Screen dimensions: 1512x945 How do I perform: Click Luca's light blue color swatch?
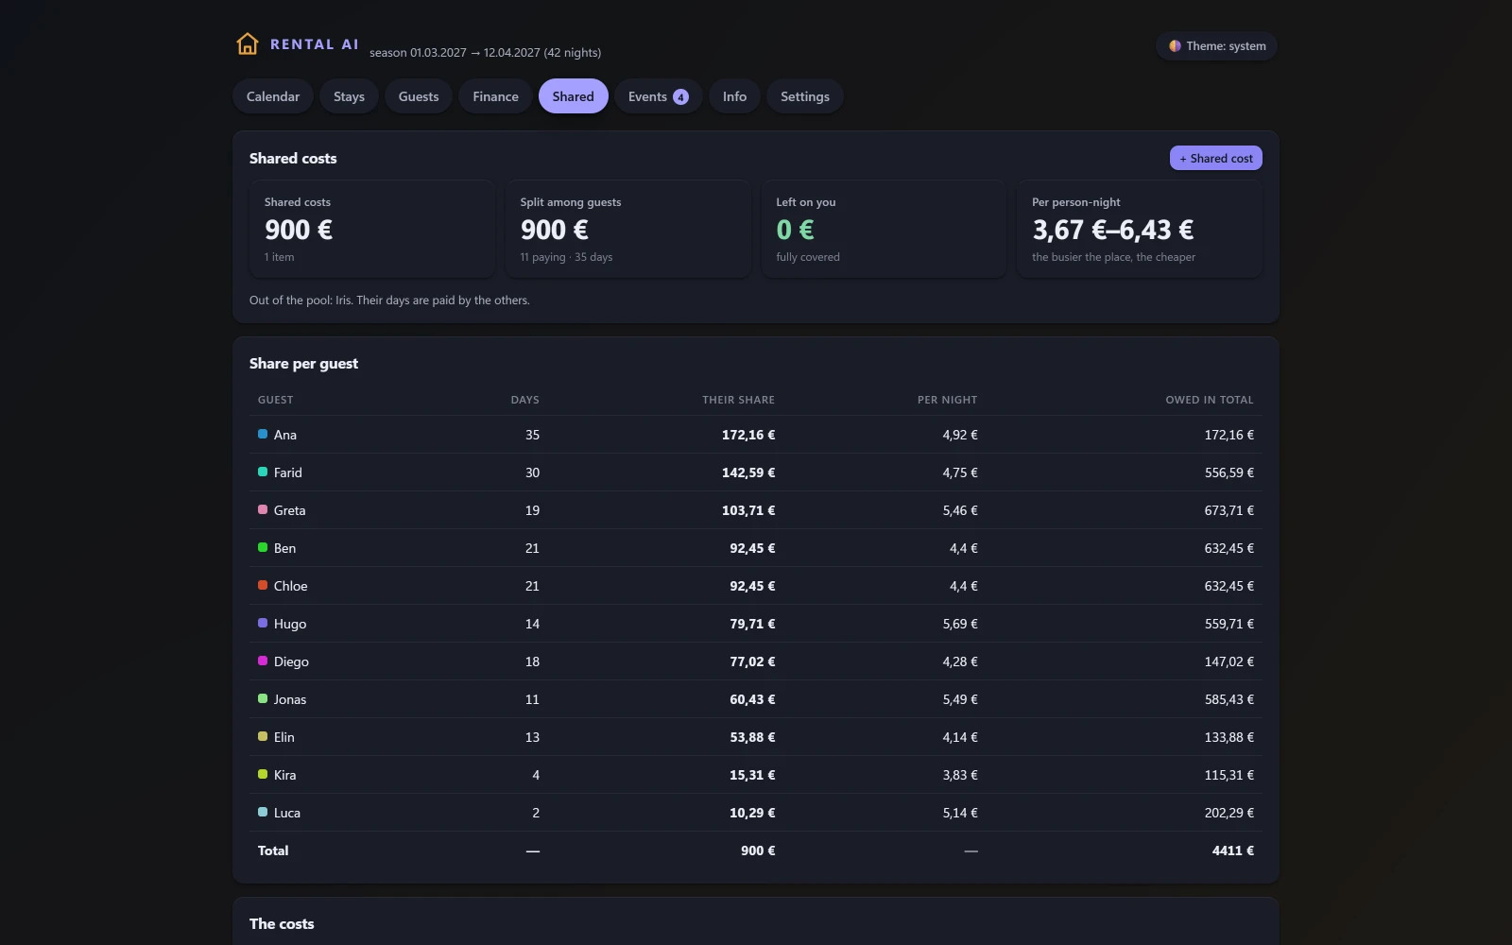coord(263,812)
